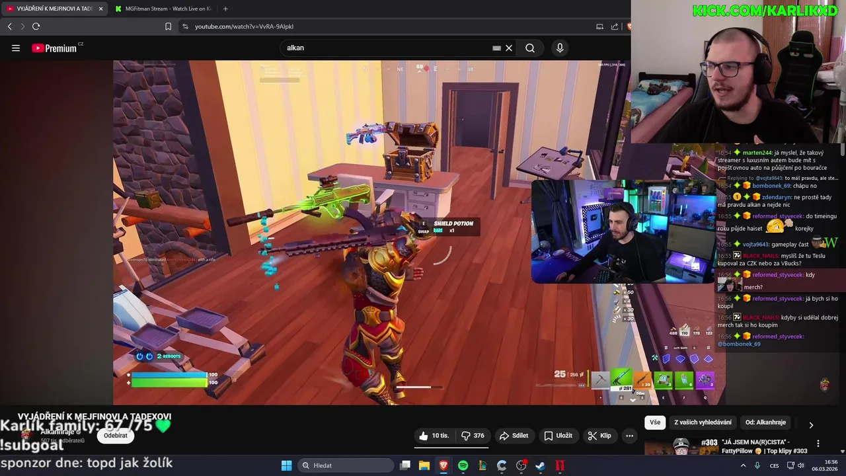Image resolution: width=846 pixels, height=476 pixels.
Task: Open the YouTube hamburger guide menu
Action: coord(16,48)
